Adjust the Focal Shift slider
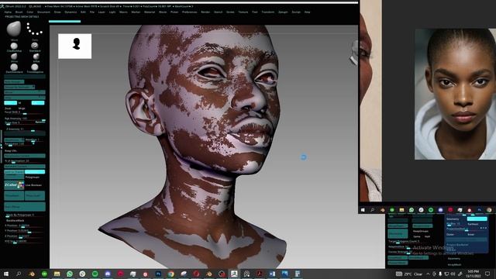496x279 pixels. (x=25, y=112)
